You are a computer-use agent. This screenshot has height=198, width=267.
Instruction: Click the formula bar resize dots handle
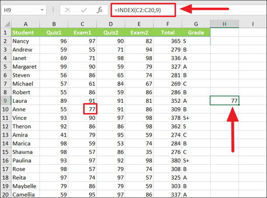click(x=53, y=10)
